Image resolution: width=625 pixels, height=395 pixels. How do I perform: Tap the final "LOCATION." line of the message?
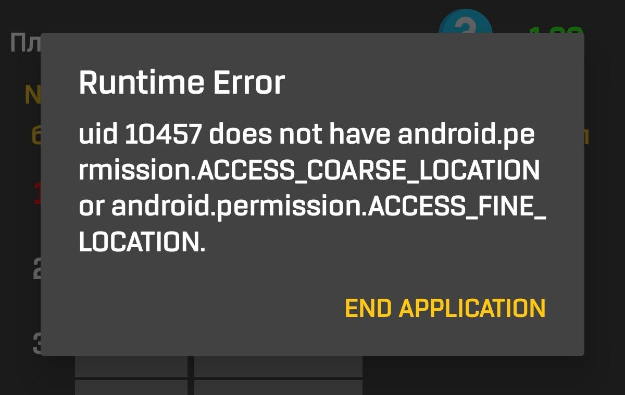(142, 243)
